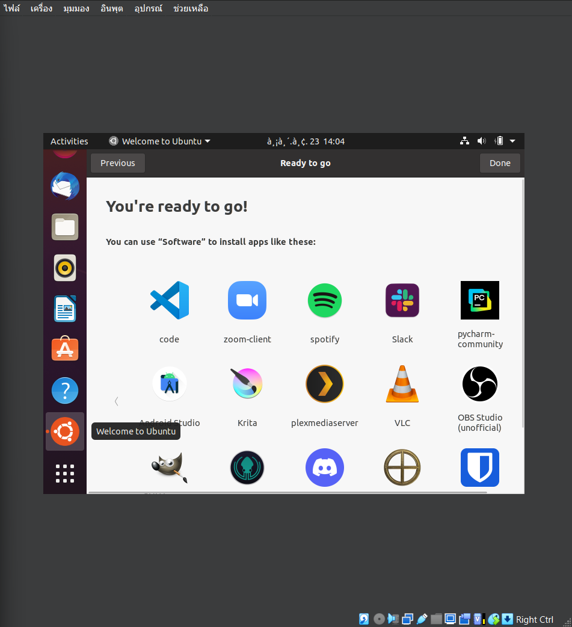
Task: Select the zoom-client app icon
Action: tap(247, 300)
